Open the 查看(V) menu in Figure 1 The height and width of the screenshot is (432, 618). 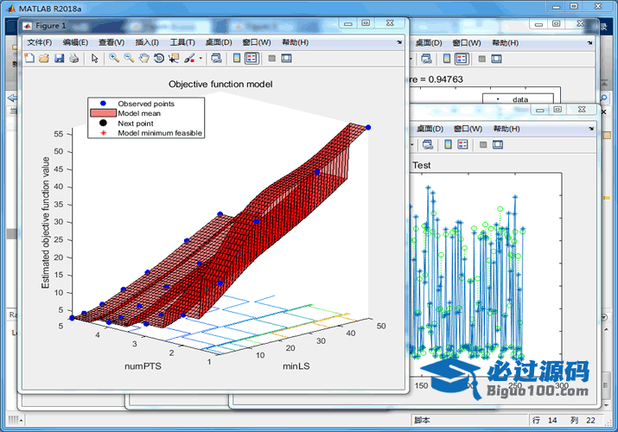[x=111, y=42]
